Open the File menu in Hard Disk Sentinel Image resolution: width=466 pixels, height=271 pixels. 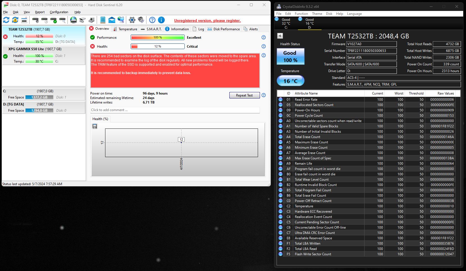5,12
